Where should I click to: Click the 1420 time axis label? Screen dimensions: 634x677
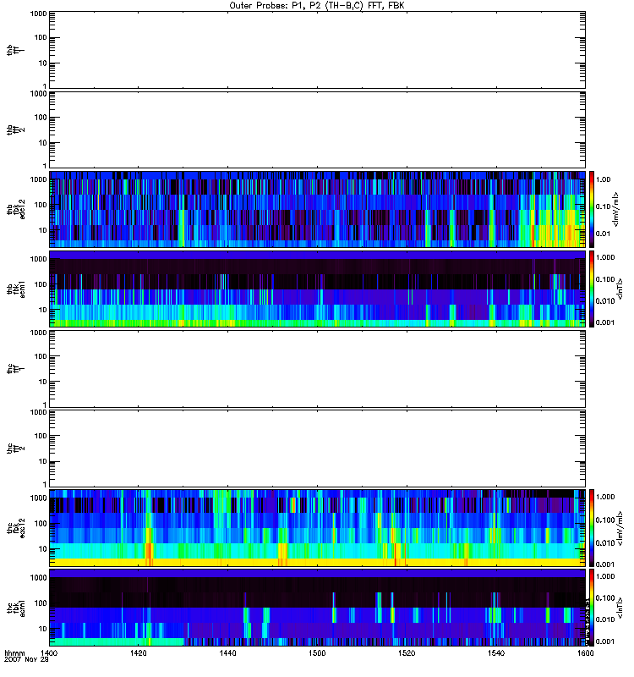[x=139, y=654]
